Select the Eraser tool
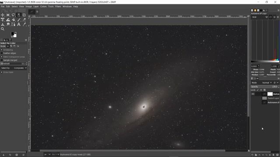This screenshot has height=157, width=280. [x=24, y=20]
